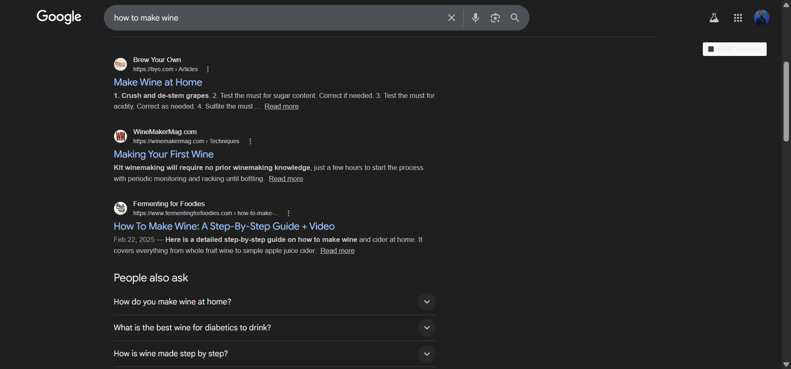This screenshot has height=369, width=791.
Task: Open the "Make Wine at Home" result
Action: coord(158,82)
